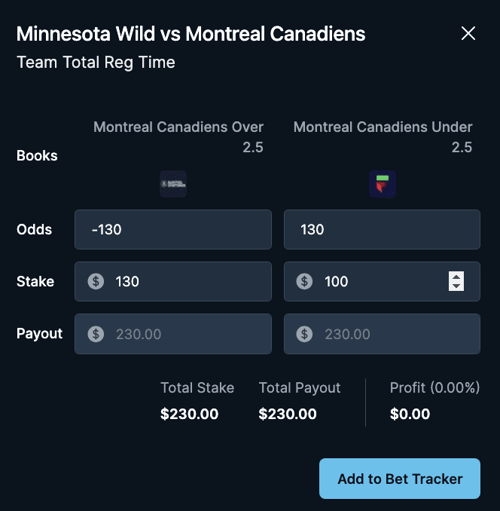Click the Profit (0.00%) label
500x511 pixels.
[435, 387]
